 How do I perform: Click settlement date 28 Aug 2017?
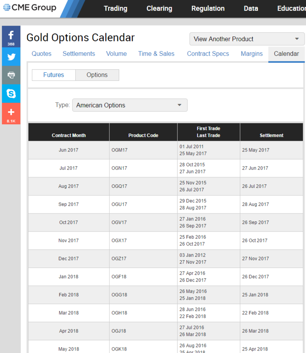(256, 204)
